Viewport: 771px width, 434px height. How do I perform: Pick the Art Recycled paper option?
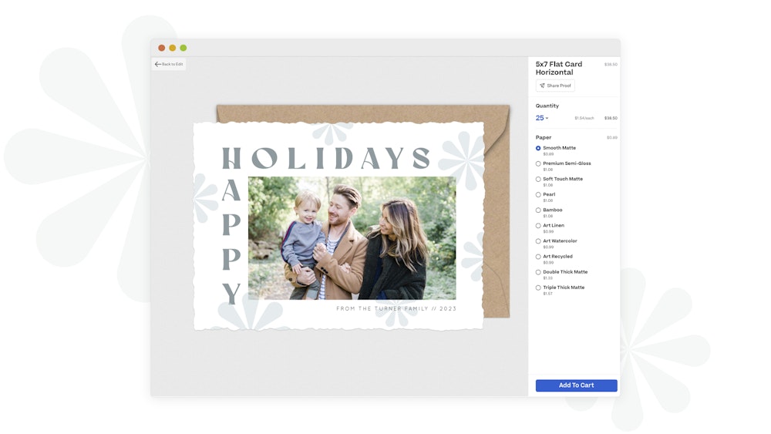(x=538, y=257)
